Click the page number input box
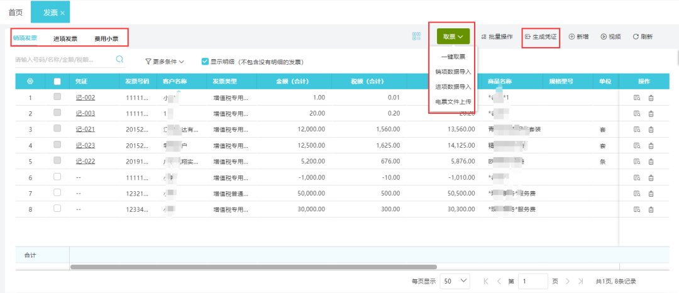This screenshot has width=679, height=293. click(533, 281)
